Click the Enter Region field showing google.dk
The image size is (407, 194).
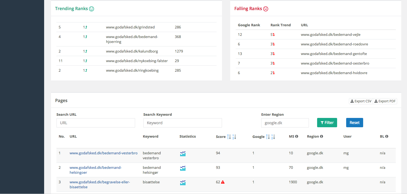point(285,123)
